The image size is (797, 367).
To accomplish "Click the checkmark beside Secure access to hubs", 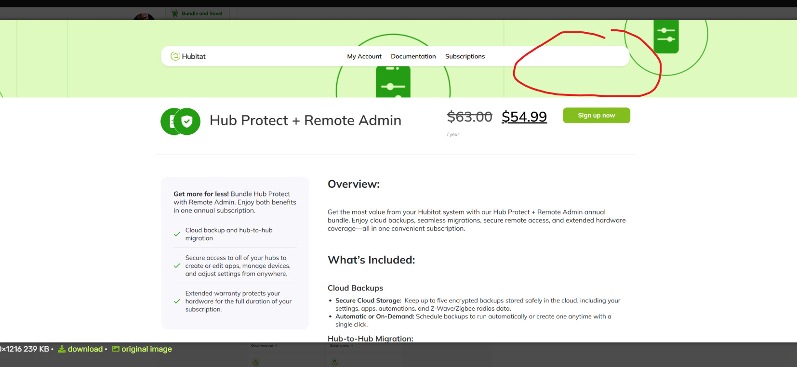I will pyautogui.click(x=177, y=266).
